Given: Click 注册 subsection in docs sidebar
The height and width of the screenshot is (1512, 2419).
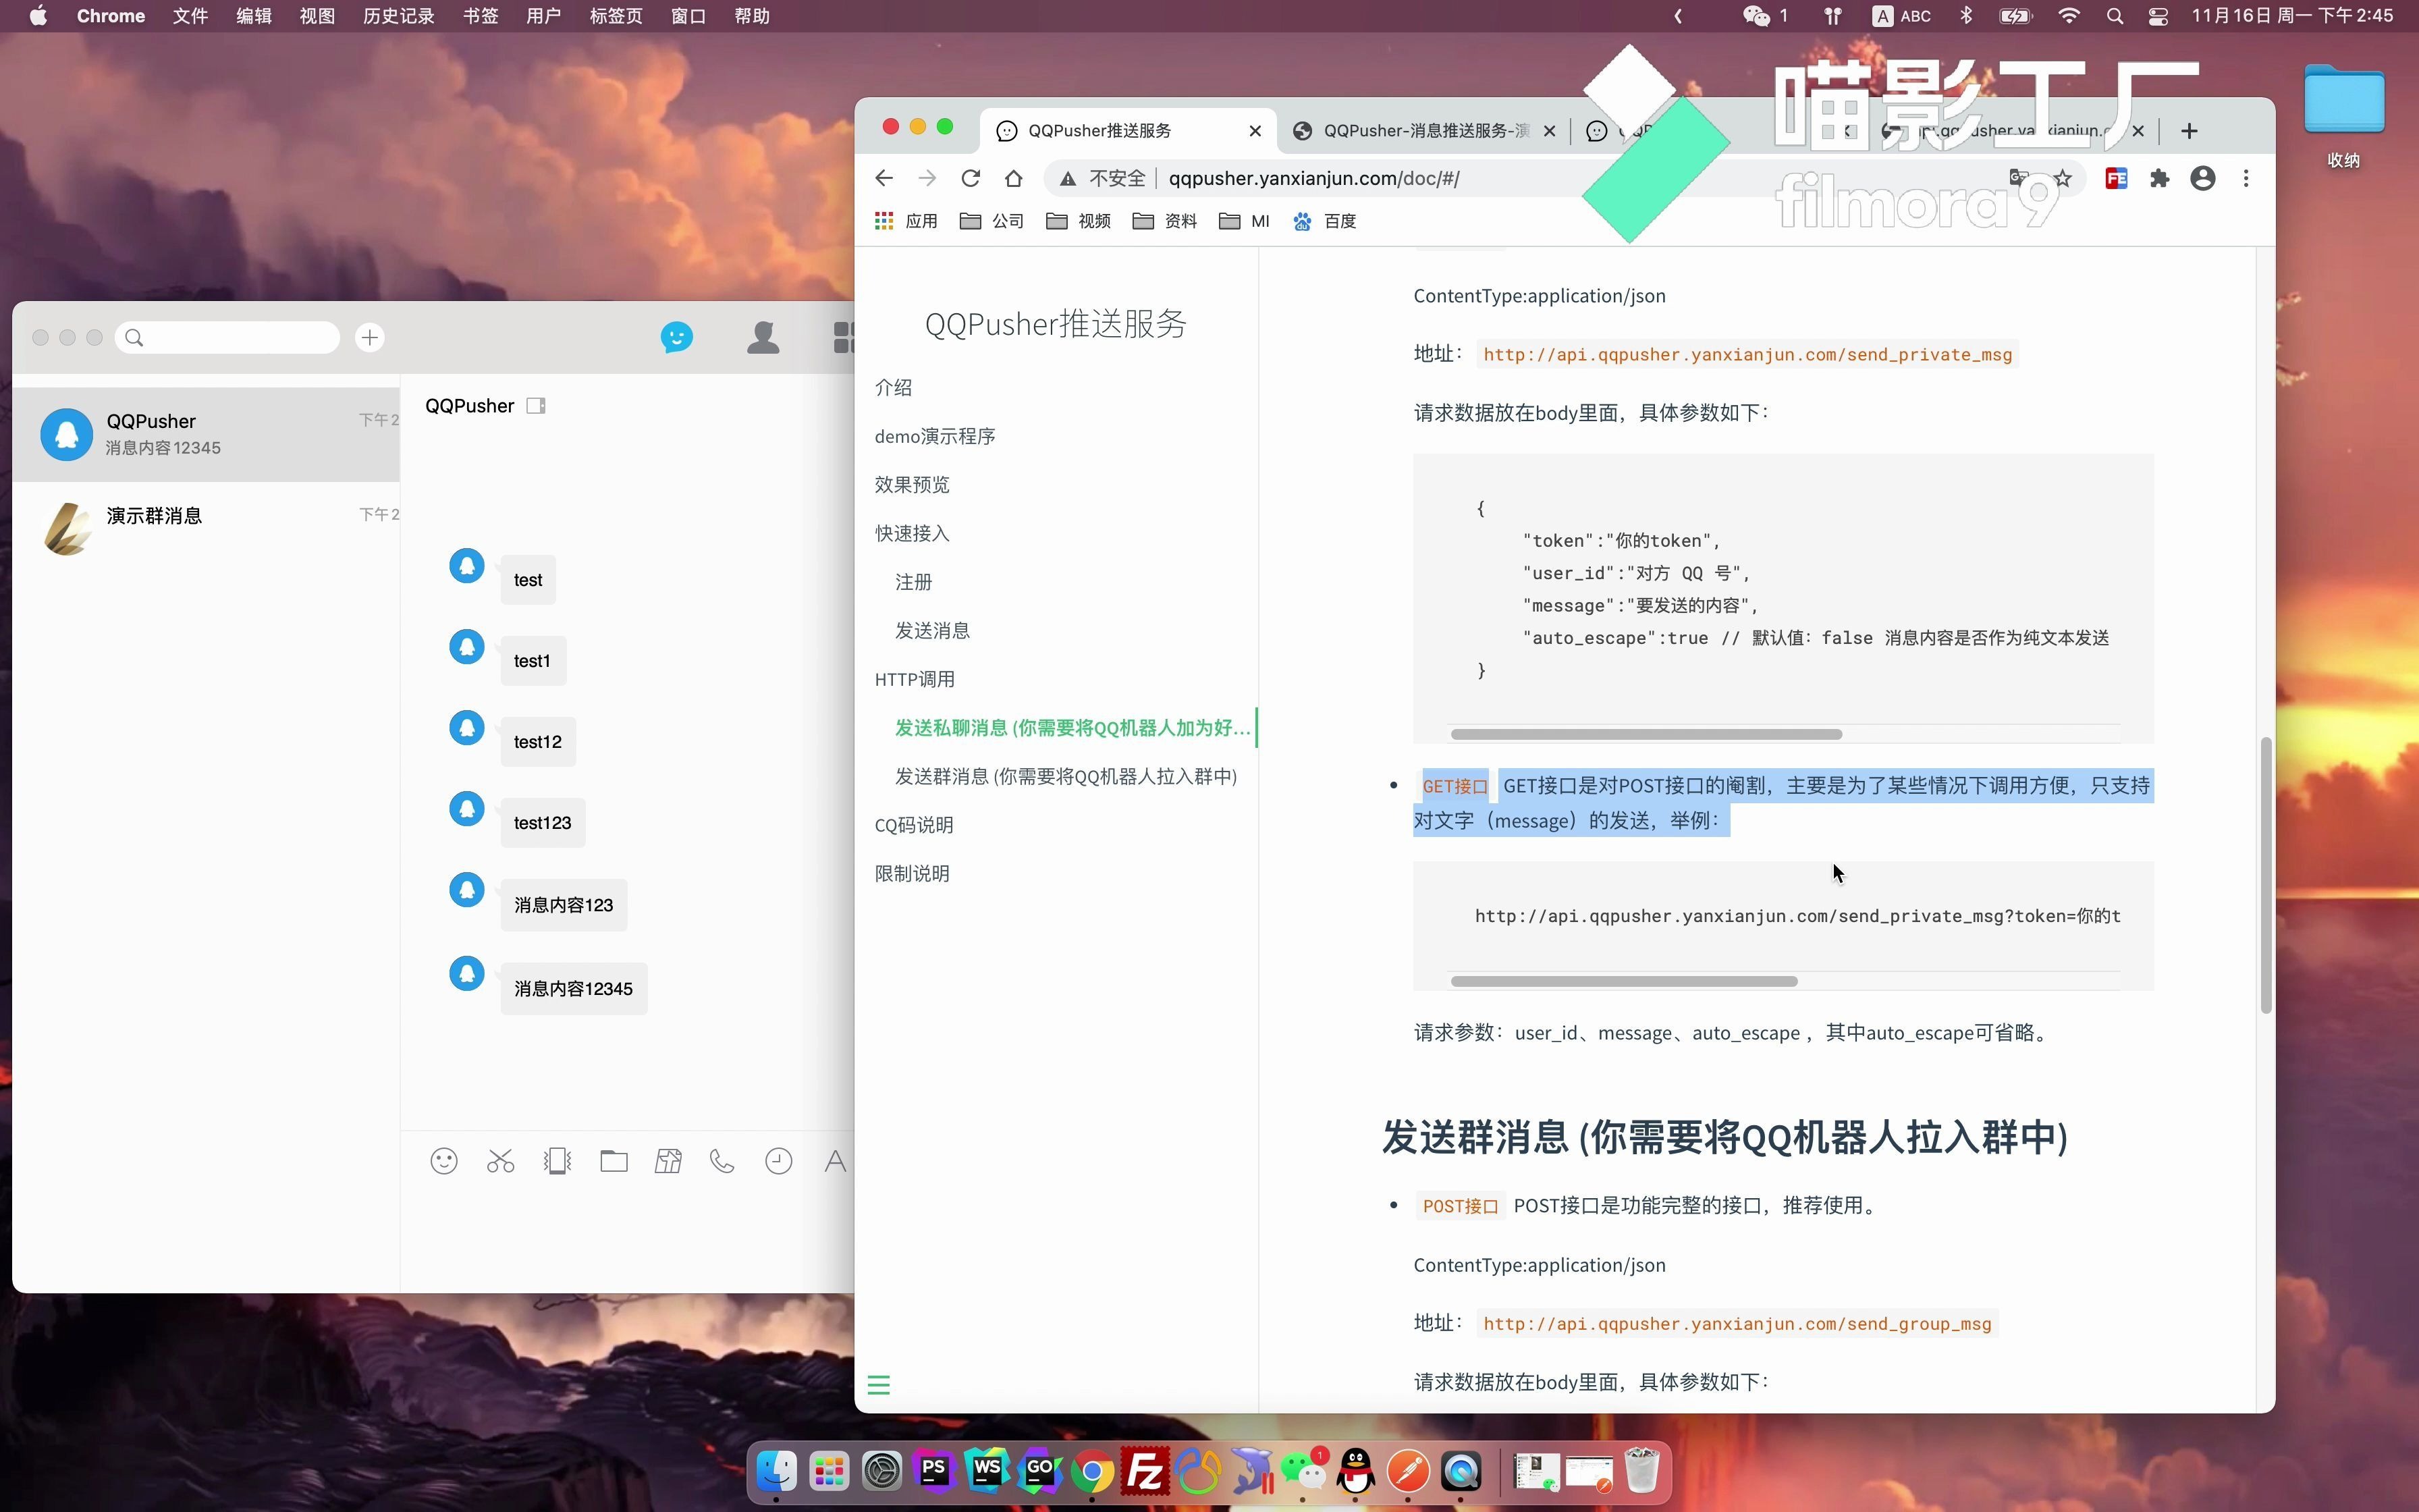Looking at the screenshot, I should [914, 582].
